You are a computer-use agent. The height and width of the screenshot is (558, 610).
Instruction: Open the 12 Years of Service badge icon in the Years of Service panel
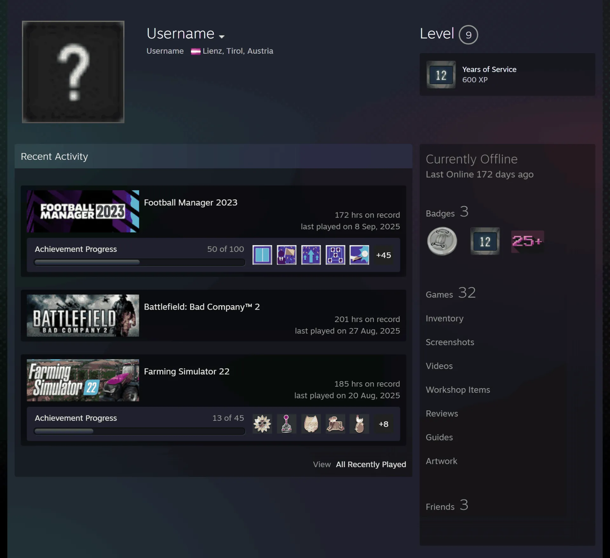[441, 75]
